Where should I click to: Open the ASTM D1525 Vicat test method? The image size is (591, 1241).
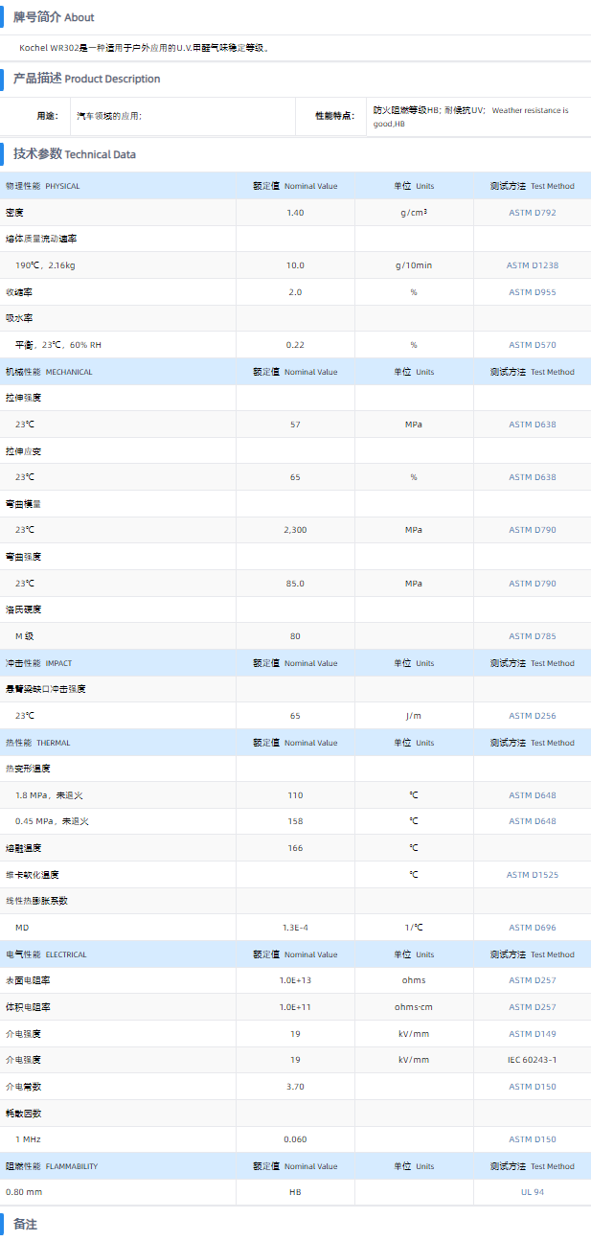(532, 875)
